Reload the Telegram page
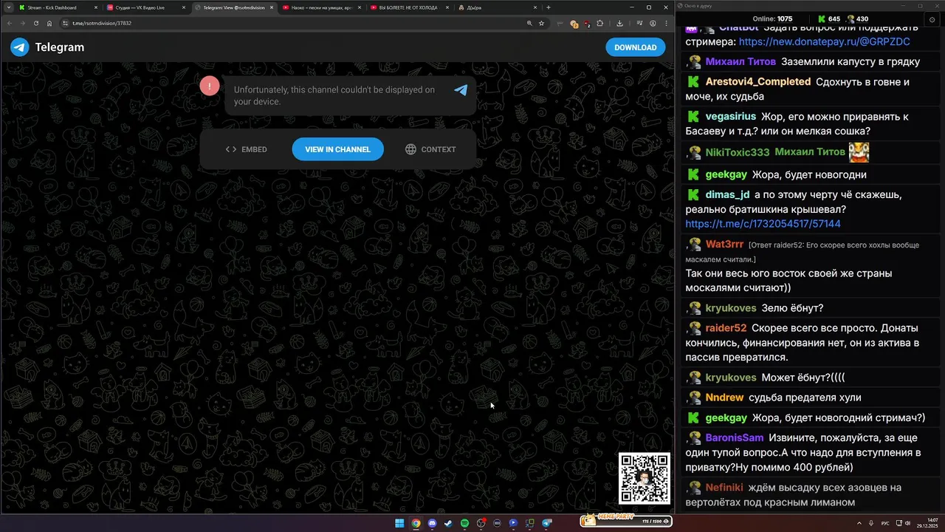945x532 pixels. point(36,23)
